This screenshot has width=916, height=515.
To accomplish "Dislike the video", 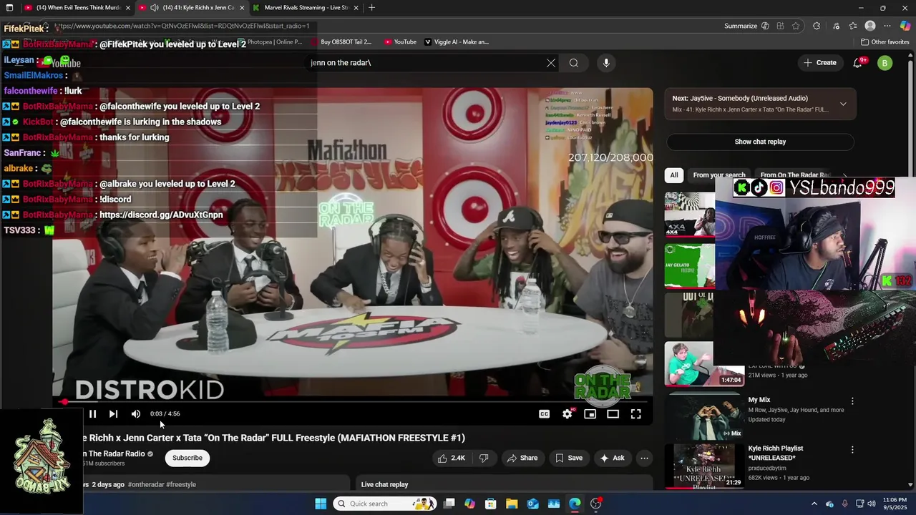I will pos(484,458).
